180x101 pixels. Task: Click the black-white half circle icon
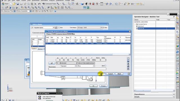pos(87,4)
